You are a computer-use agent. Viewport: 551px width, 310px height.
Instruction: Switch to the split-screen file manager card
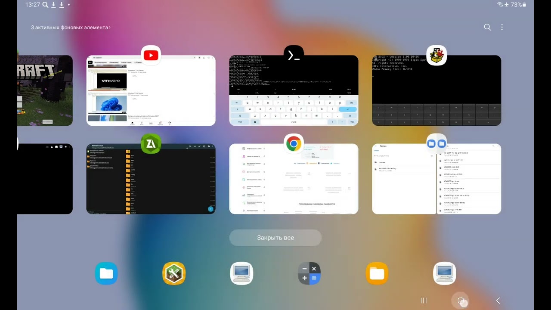436,179
